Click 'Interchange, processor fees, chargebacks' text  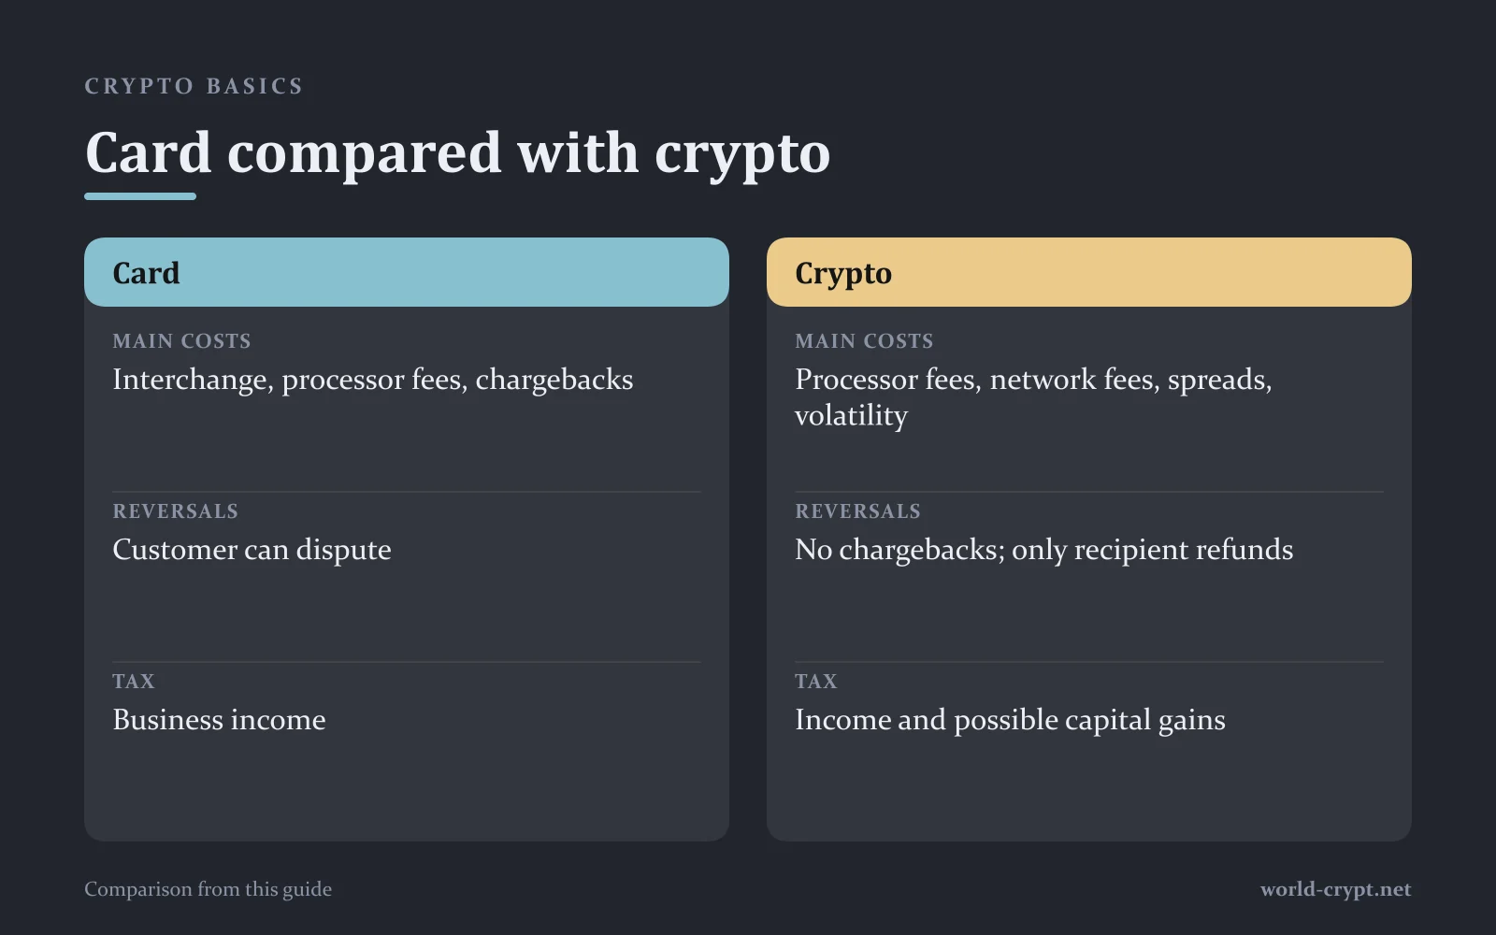click(373, 380)
